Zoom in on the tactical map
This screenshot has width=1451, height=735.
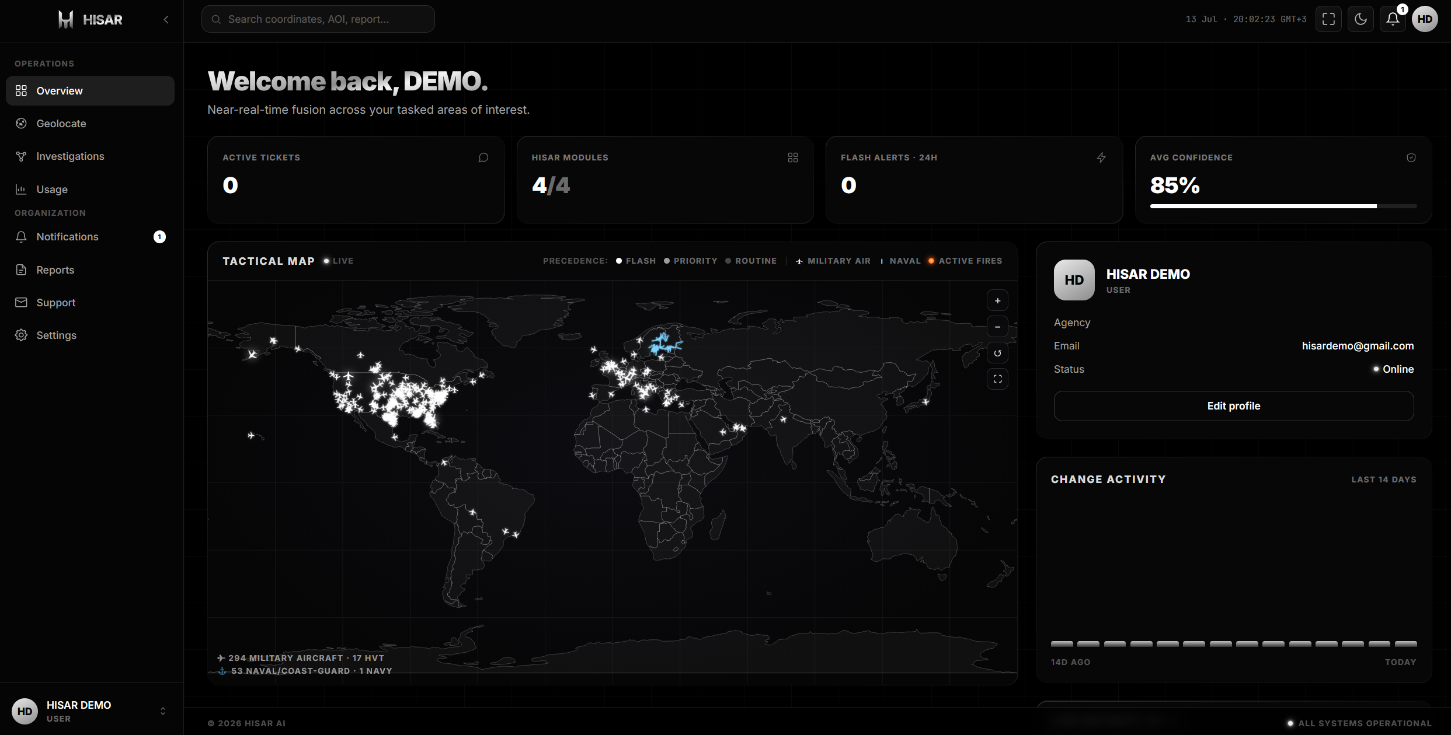[x=997, y=300]
